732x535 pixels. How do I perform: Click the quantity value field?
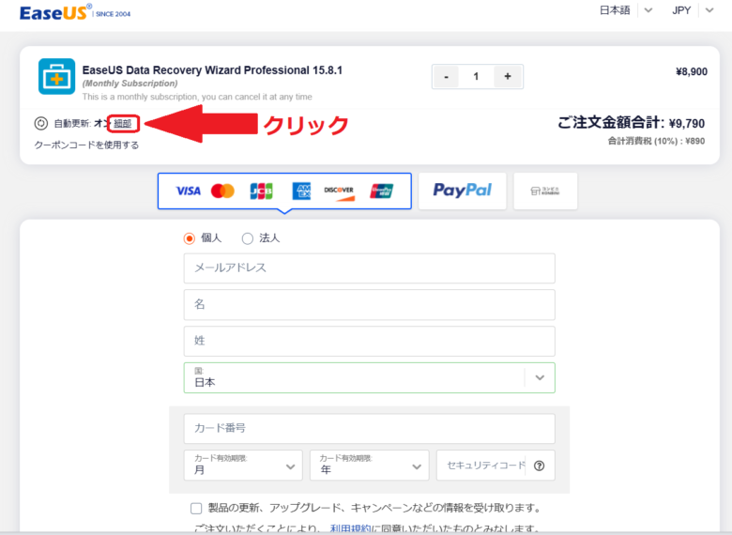pyautogui.click(x=476, y=77)
